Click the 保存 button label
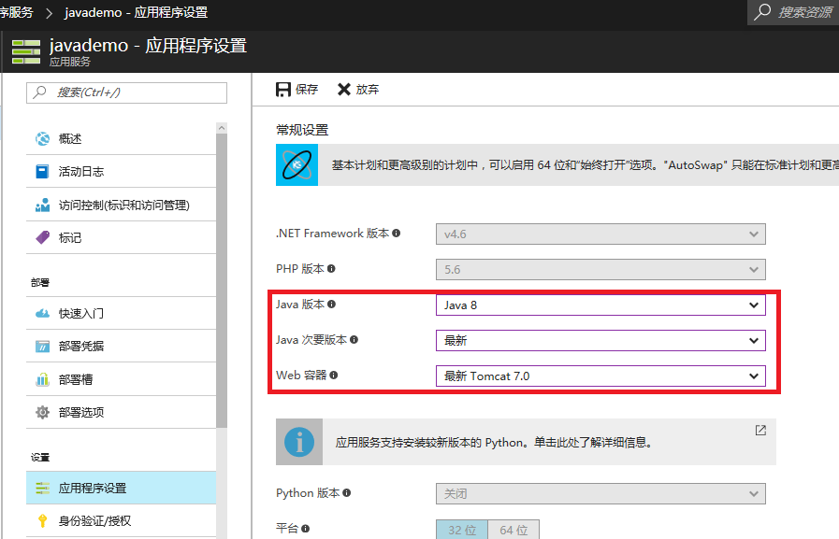Screen dimensions: 839x539 307,89
